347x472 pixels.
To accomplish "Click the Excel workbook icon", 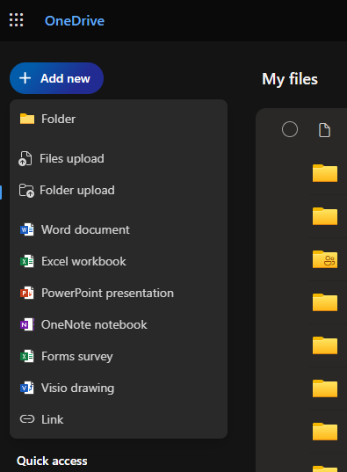I will 26,261.
